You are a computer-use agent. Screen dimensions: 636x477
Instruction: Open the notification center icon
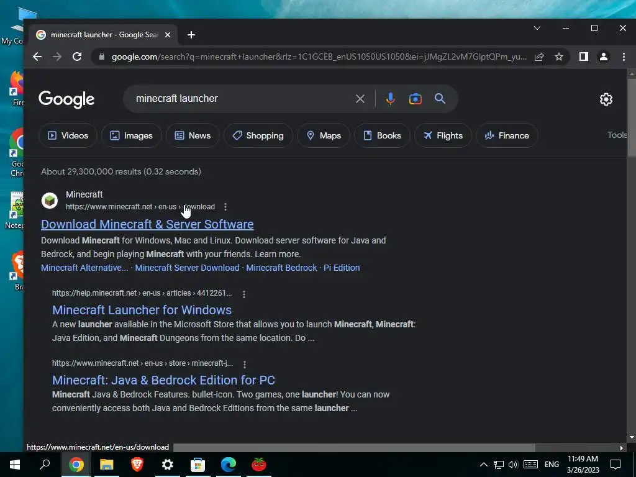616,465
